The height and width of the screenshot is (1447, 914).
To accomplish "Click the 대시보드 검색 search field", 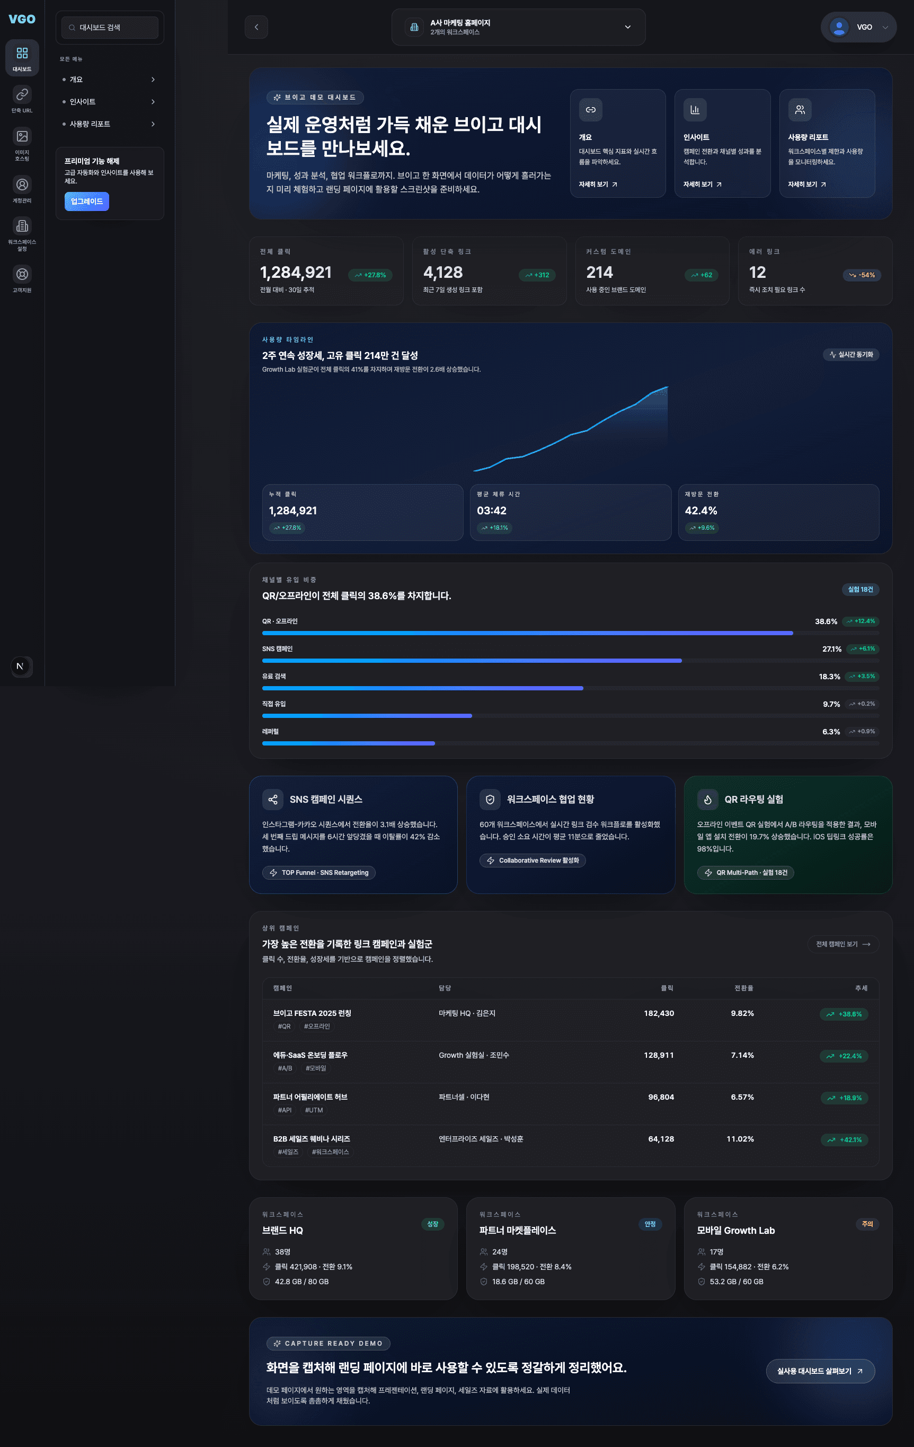I will pos(110,28).
